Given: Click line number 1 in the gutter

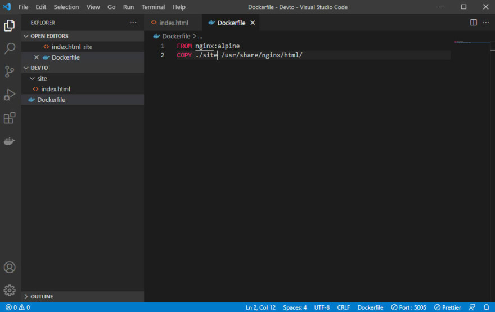Looking at the screenshot, I should [x=162, y=46].
